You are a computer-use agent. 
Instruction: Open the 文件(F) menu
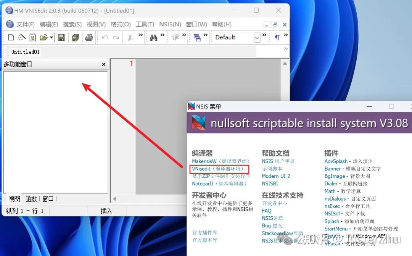(x=26, y=24)
